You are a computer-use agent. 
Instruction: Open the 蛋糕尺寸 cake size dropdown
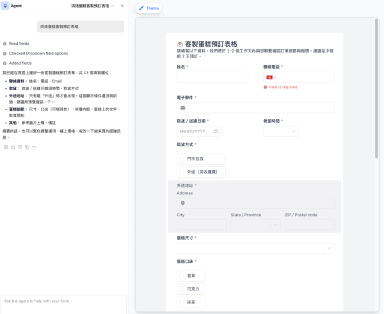point(255,248)
